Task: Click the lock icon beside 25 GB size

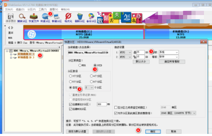Action: point(135,52)
